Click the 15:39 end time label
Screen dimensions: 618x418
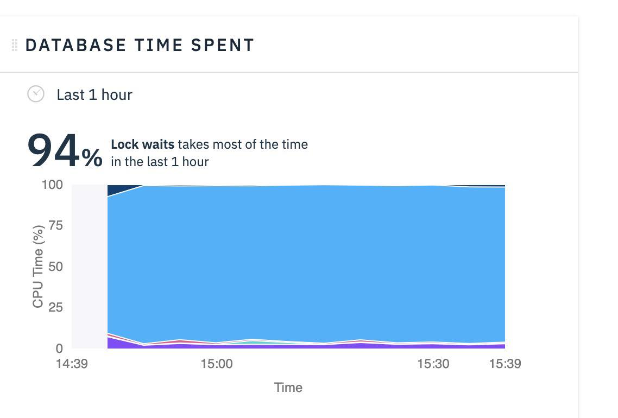(x=505, y=364)
